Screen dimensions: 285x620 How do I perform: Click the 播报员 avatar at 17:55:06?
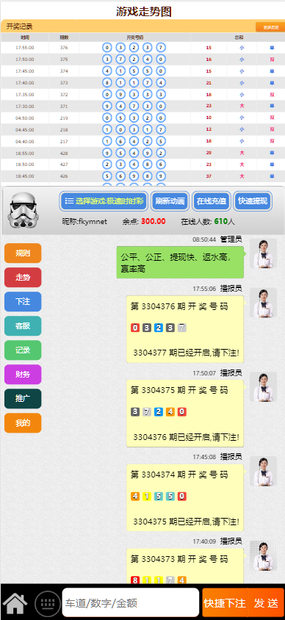tap(263, 303)
